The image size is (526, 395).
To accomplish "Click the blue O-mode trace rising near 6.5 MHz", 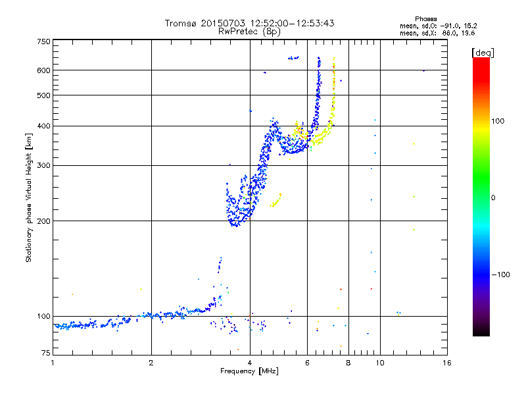I will (318, 97).
